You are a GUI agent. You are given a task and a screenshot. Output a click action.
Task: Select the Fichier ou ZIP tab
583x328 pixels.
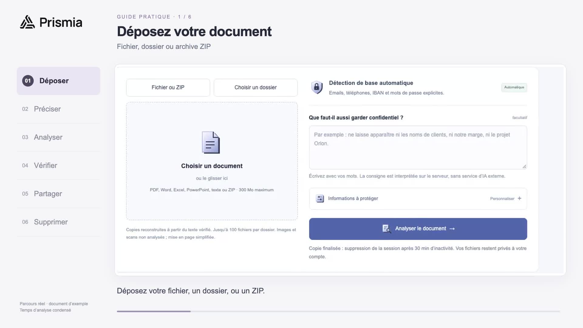click(x=168, y=87)
